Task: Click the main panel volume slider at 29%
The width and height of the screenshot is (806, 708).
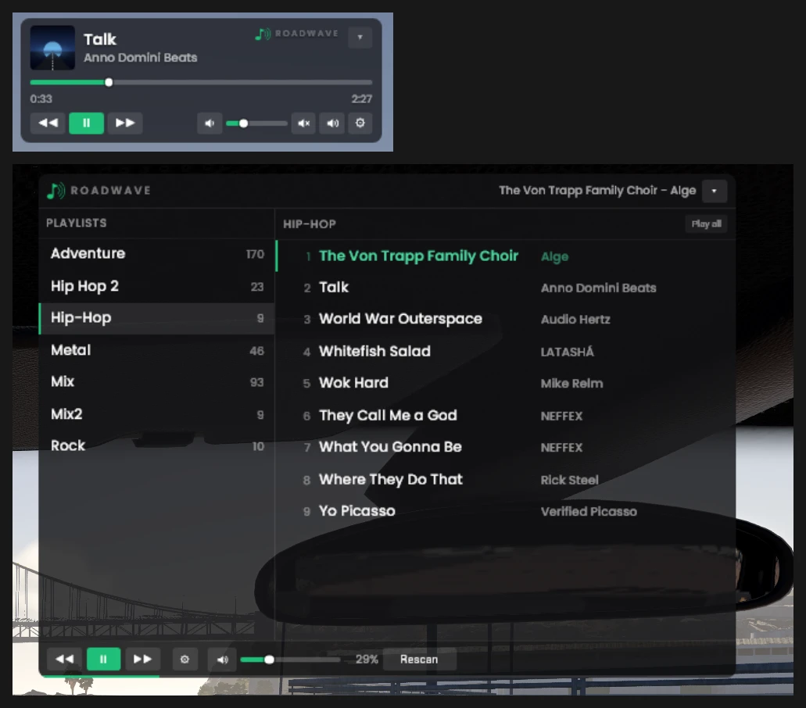Action: [290, 660]
